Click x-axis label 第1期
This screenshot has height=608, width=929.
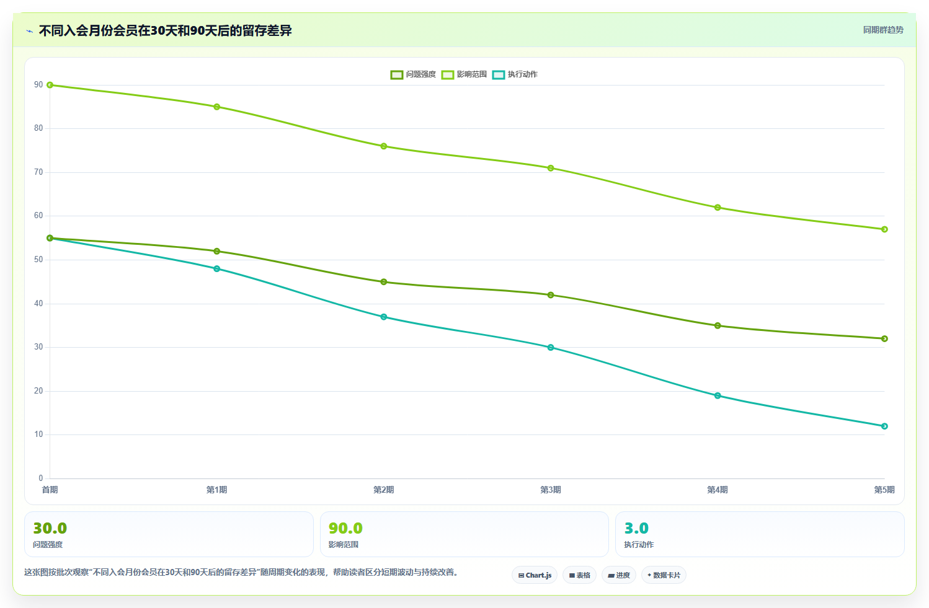(216, 490)
